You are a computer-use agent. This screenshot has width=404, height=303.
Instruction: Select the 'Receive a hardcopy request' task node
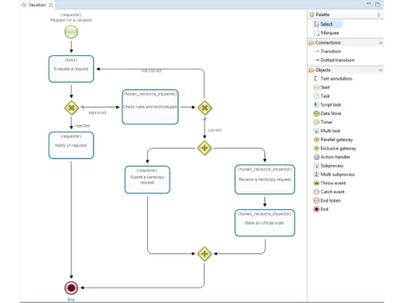point(265,179)
